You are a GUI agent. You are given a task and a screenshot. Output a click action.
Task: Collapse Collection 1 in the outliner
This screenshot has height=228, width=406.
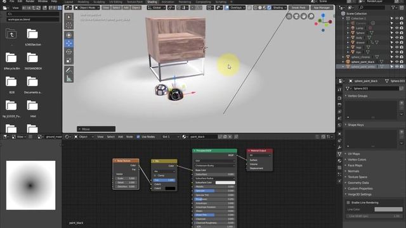point(343,18)
